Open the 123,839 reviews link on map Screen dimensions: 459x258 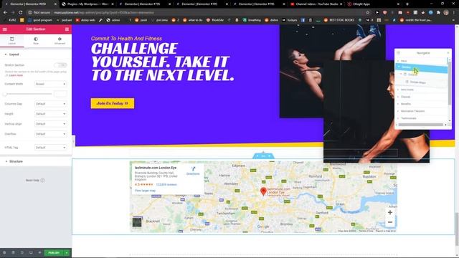[166, 185]
